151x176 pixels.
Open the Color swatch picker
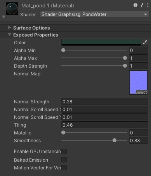[101, 42]
